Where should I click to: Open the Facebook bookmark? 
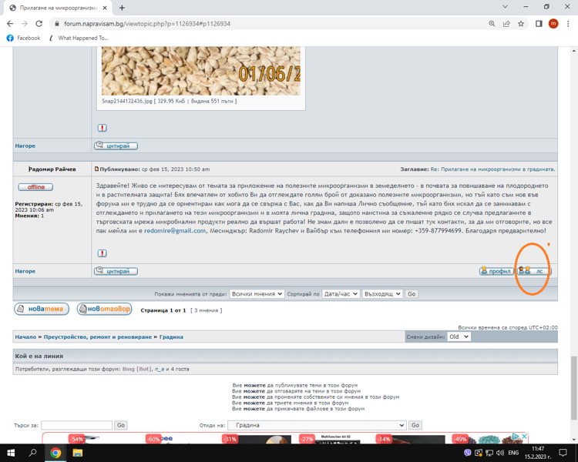click(x=23, y=38)
